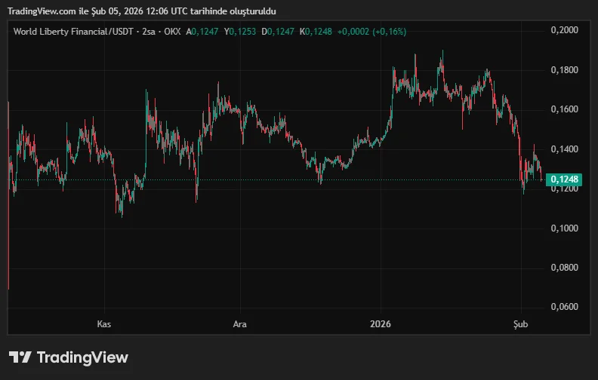Click the Şub month label on time axis
598x380 pixels.
point(521,324)
